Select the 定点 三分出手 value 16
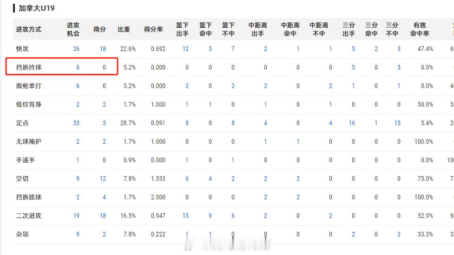This screenshot has width=454, height=255. [x=352, y=123]
